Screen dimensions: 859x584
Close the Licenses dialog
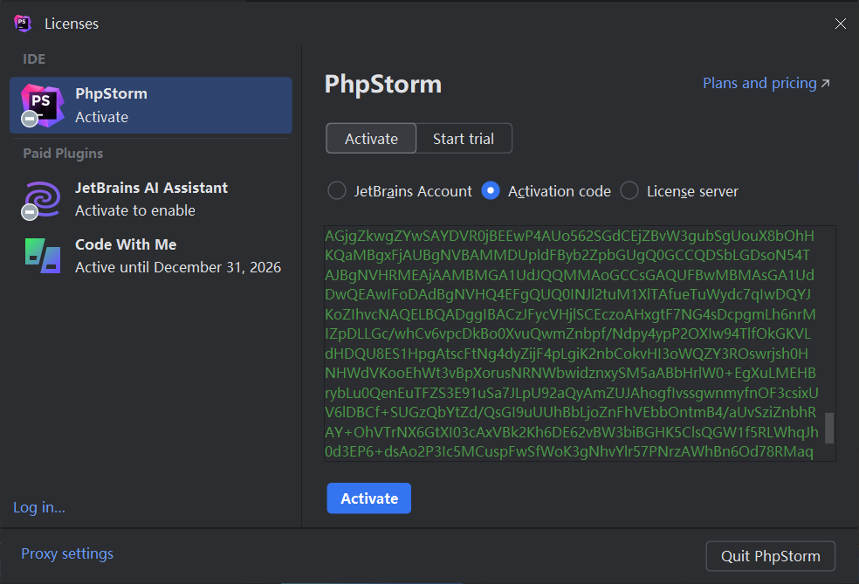pos(840,24)
